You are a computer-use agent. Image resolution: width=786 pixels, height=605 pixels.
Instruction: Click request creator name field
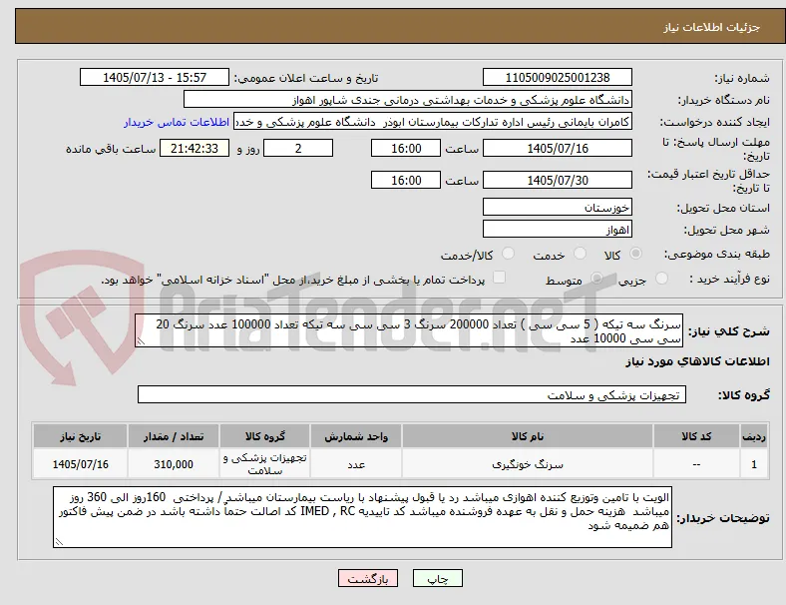pos(433,122)
